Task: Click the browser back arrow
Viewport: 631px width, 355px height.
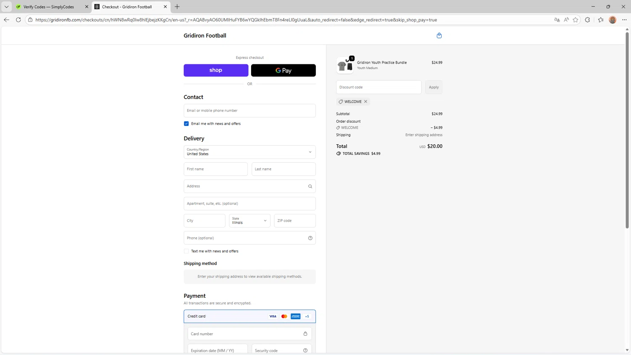Action: click(6, 20)
